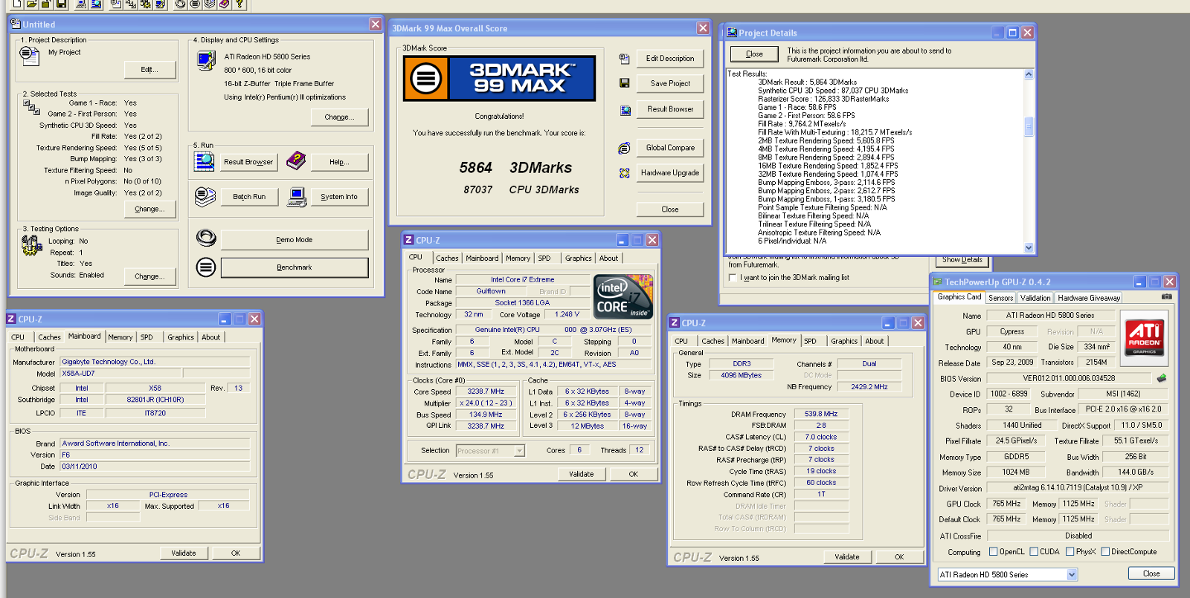
Task: Click the Open folder icon in top toolbar
Action: (x=31, y=4)
